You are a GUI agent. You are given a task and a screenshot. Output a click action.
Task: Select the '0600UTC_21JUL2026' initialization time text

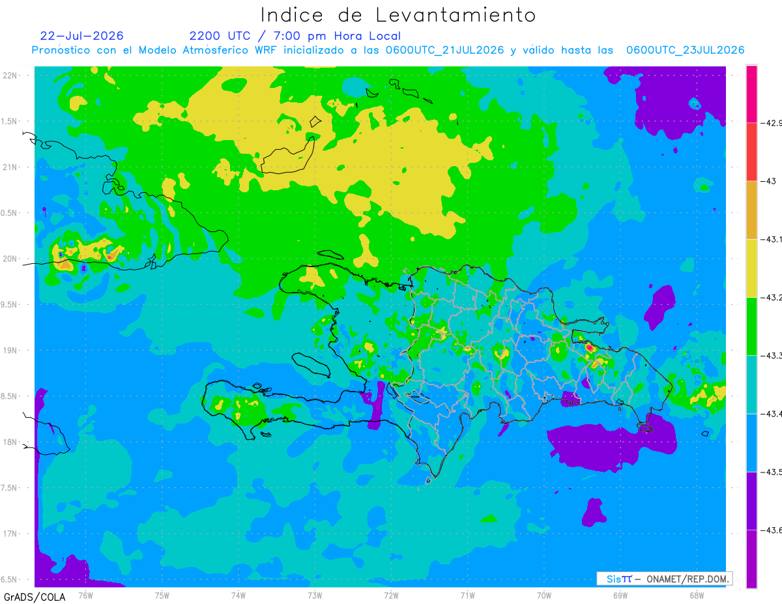click(444, 50)
